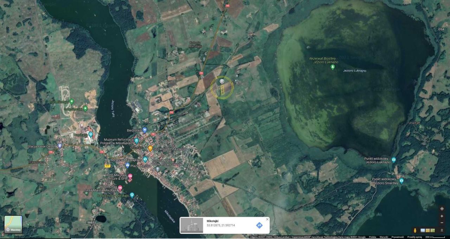Grab the yellow Pegman Street View icon

pos(415,230)
